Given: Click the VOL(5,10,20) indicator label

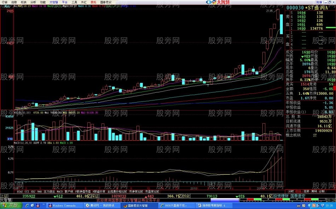Looking at the screenshot, I should click(x=22, y=112).
